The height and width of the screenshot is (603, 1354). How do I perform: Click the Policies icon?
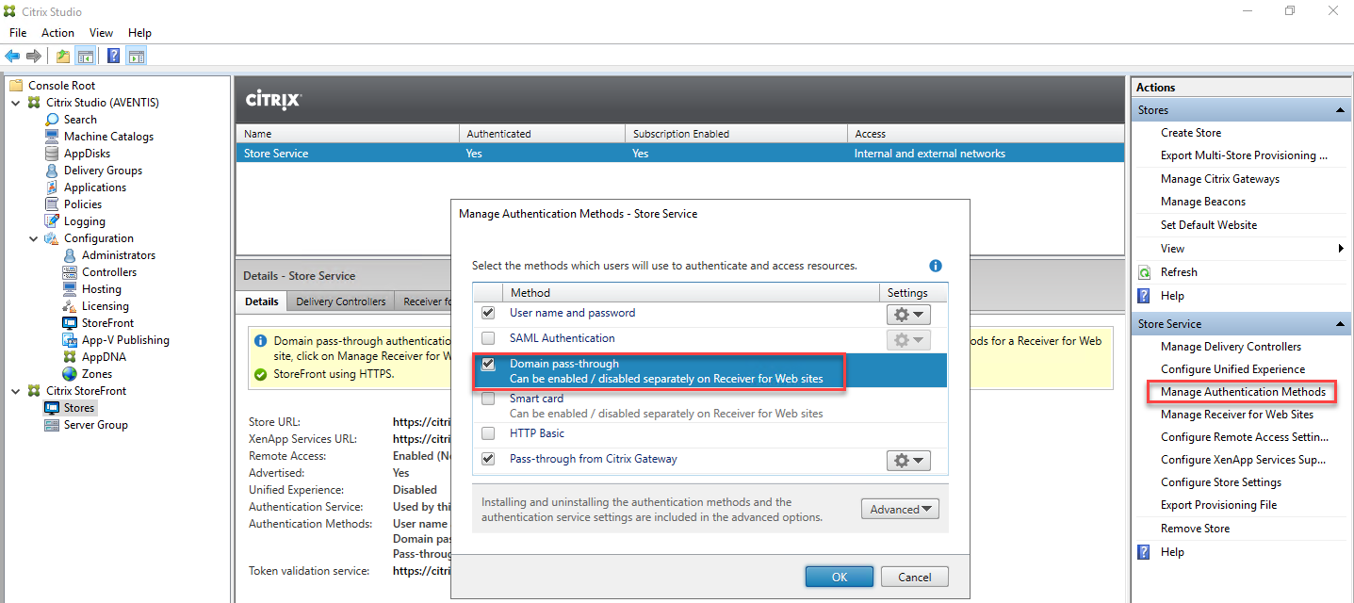[x=53, y=204]
